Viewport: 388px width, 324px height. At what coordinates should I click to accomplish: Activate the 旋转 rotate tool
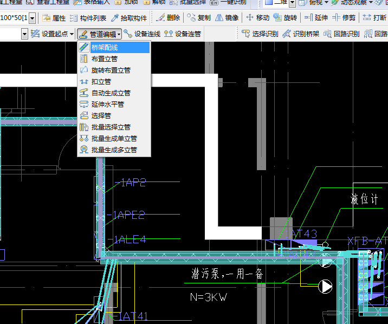pyautogui.click(x=285, y=17)
